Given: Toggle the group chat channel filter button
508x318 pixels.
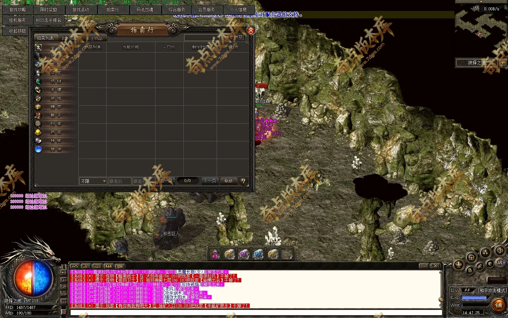Looking at the screenshot, I should [x=64, y=294].
